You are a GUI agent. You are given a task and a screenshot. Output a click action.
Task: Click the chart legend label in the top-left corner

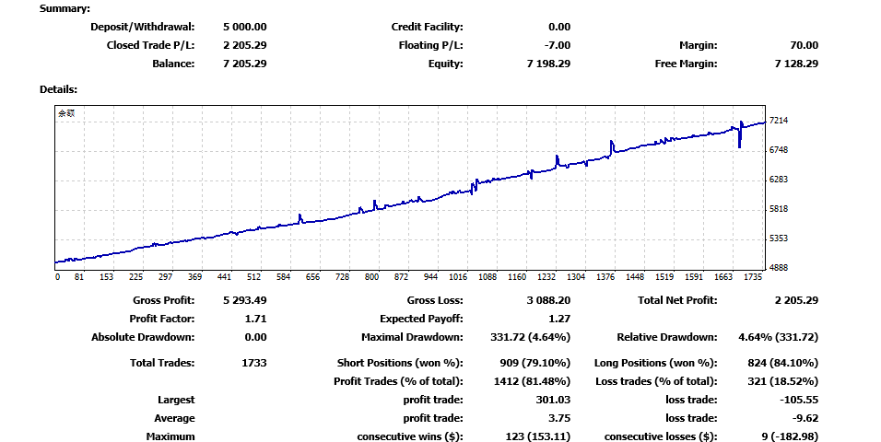point(66,113)
